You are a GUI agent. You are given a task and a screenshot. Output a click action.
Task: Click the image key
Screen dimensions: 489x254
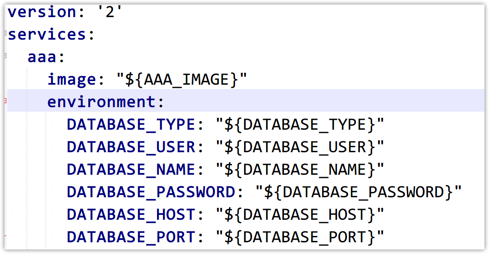coord(71,80)
